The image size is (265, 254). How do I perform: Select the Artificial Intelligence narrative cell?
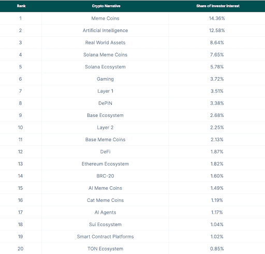click(105, 31)
